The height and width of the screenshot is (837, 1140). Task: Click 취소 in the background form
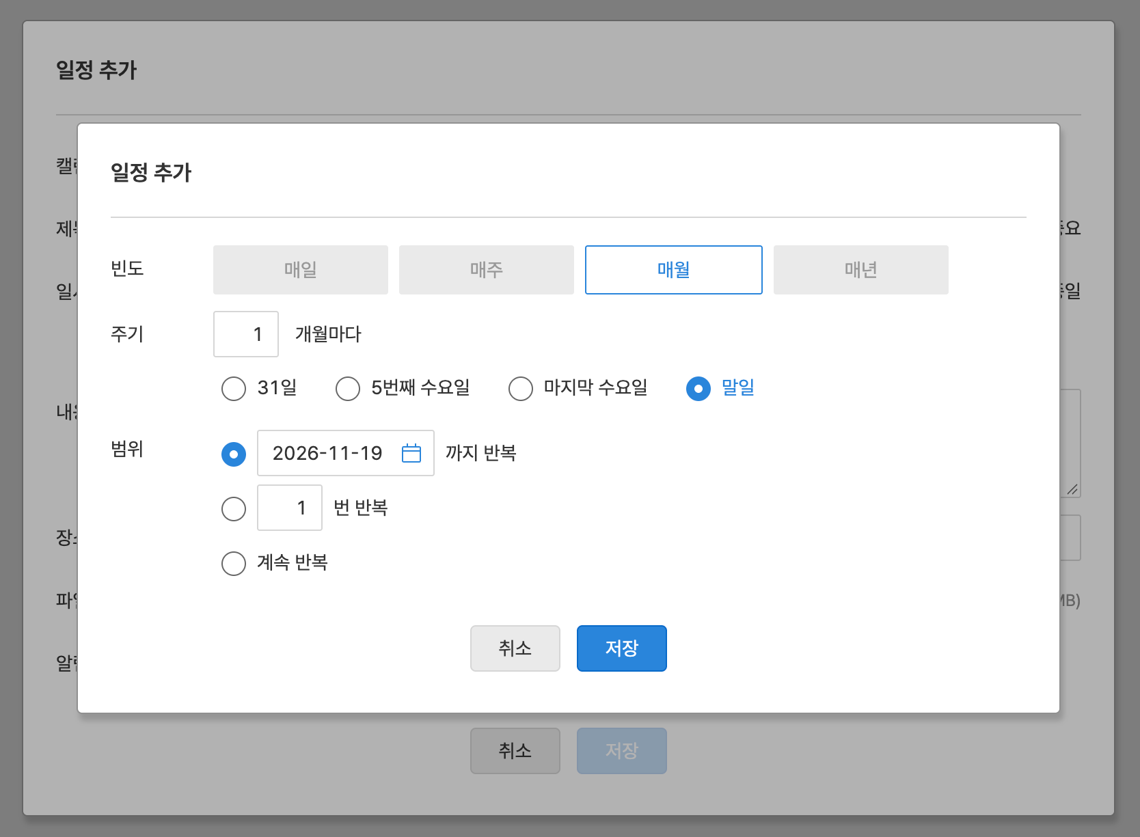tap(515, 751)
